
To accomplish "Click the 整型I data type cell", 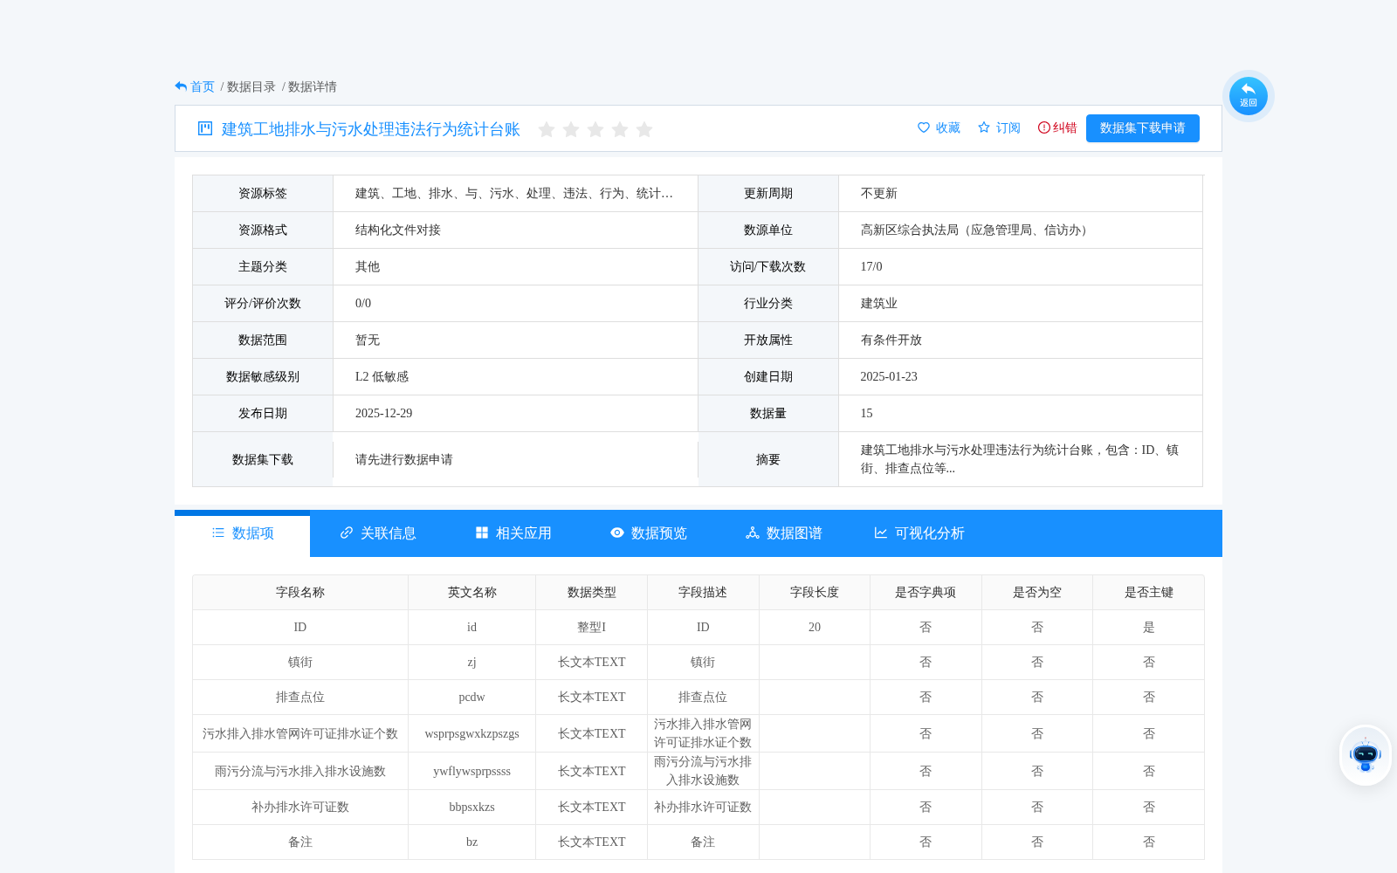I will 592,628.
